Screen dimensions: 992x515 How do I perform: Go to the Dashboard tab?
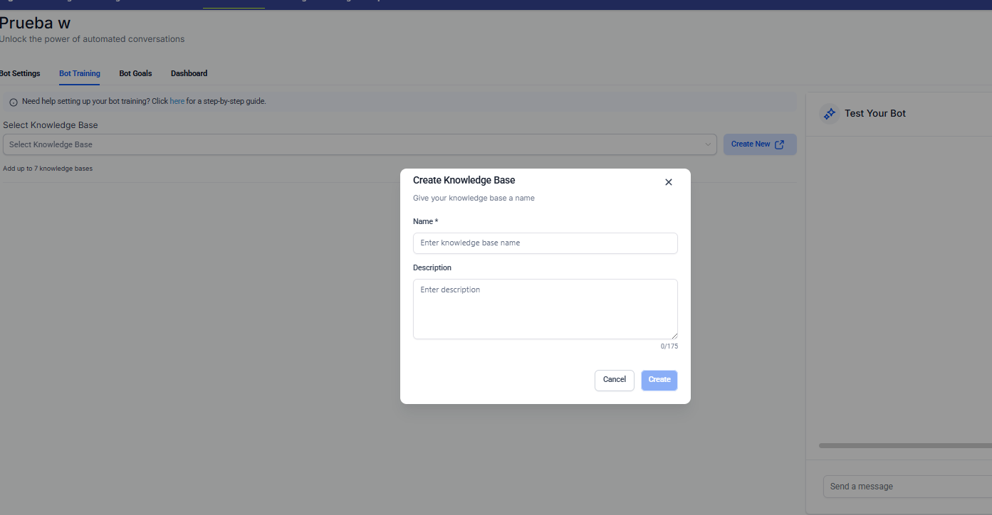[x=189, y=73]
